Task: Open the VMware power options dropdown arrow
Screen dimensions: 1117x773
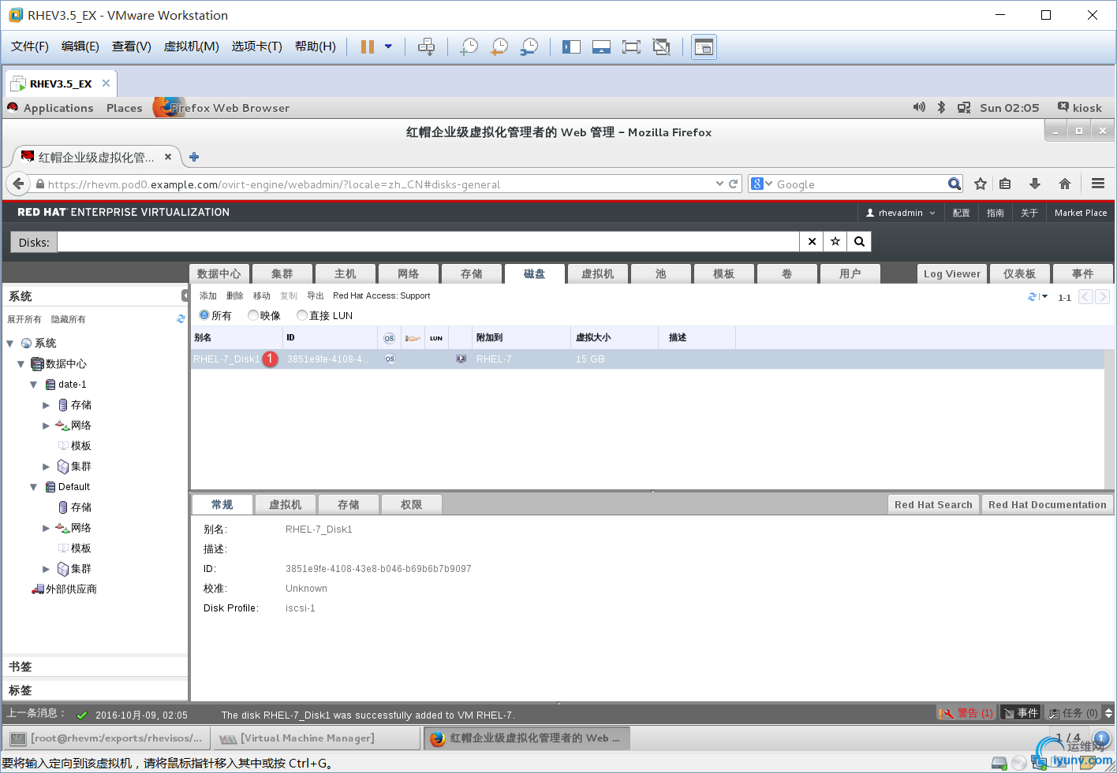Action: tap(388, 46)
